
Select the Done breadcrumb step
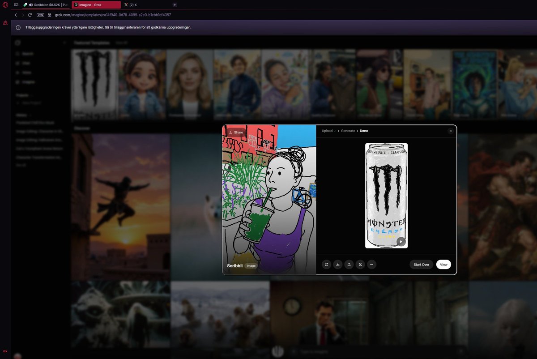(x=364, y=131)
